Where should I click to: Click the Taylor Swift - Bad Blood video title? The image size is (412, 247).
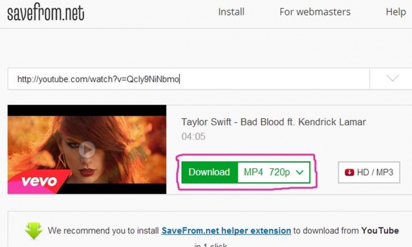(273, 122)
